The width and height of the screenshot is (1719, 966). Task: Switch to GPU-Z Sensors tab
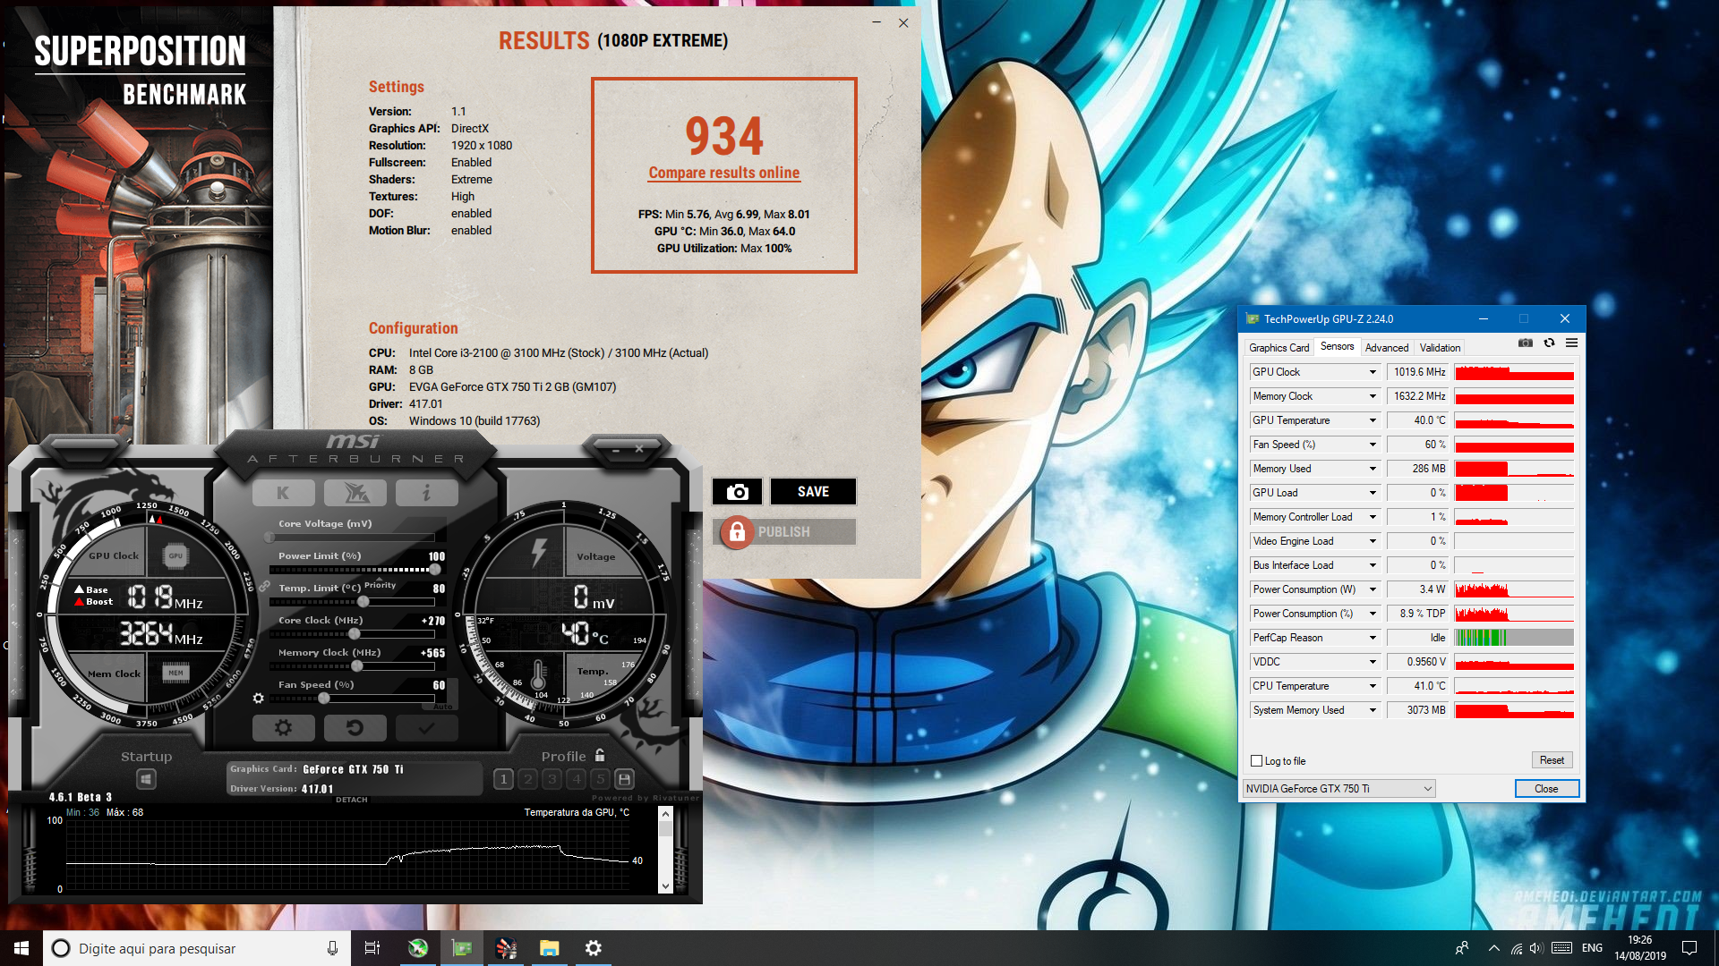[x=1337, y=347]
